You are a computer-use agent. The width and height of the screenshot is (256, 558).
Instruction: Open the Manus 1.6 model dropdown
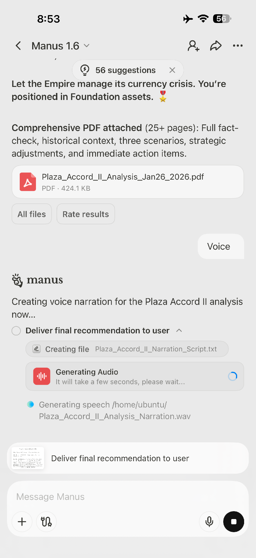point(60,46)
